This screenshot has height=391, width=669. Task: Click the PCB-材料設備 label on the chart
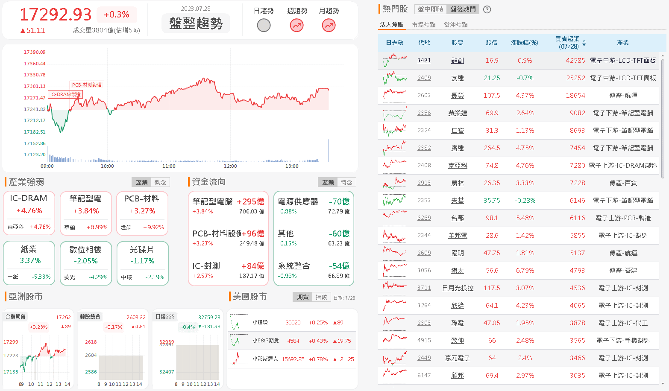click(x=87, y=85)
